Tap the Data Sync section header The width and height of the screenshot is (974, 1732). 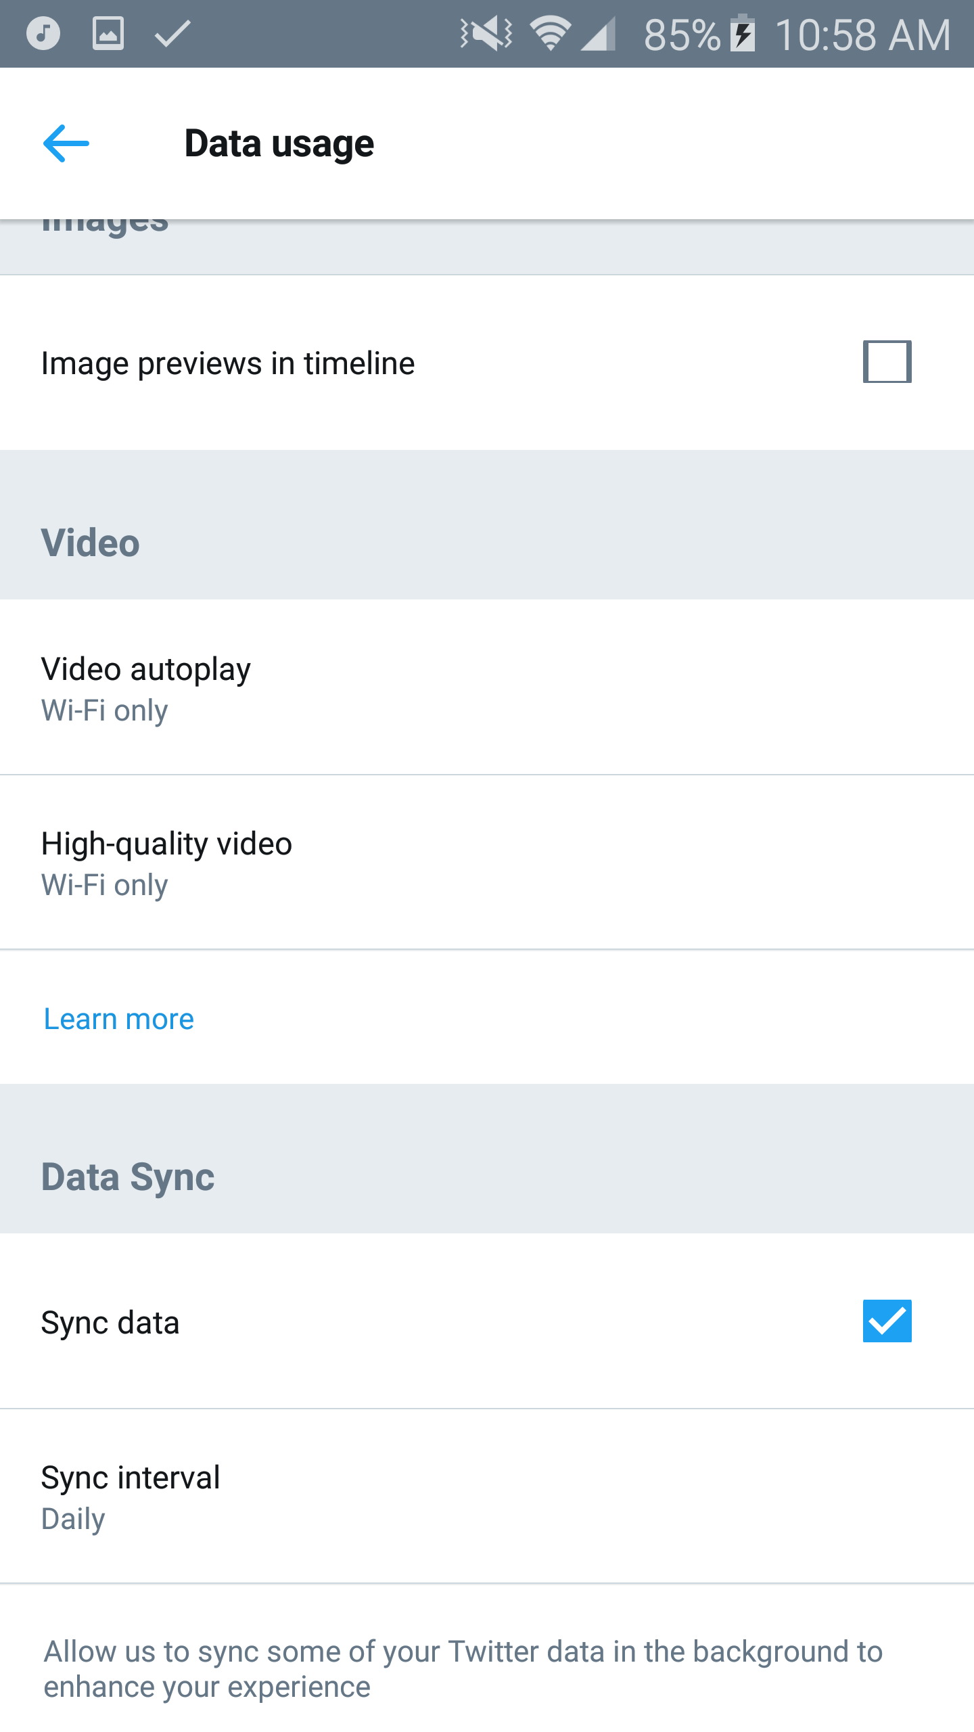(x=128, y=1177)
